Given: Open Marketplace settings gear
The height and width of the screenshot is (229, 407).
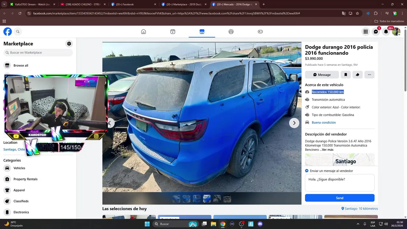Looking at the screenshot, I should [69, 44].
